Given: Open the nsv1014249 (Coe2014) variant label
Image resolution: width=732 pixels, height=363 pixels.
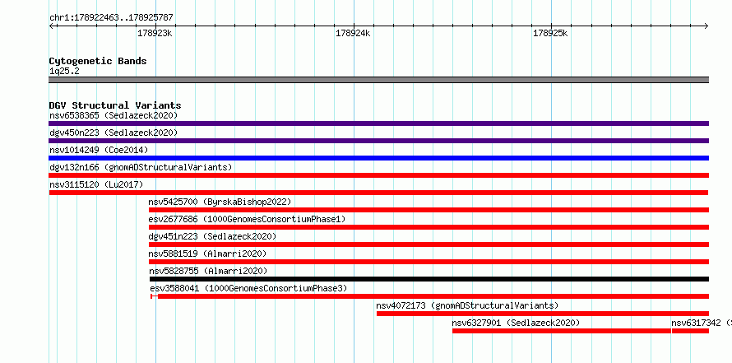Looking at the screenshot, I should tap(99, 150).
